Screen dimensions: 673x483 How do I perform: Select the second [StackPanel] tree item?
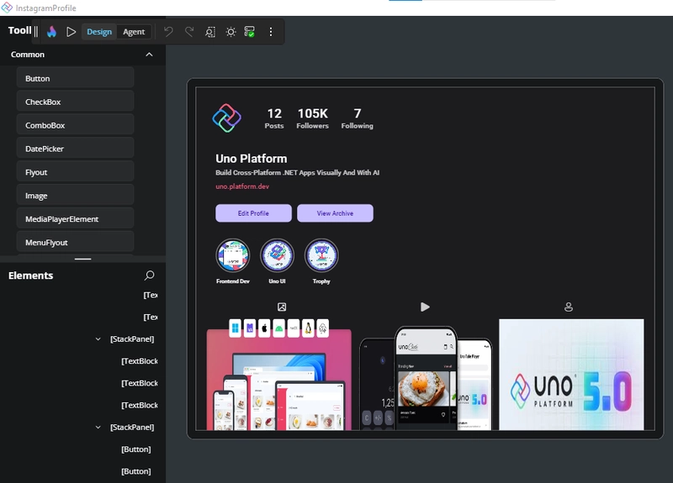coord(132,428)
